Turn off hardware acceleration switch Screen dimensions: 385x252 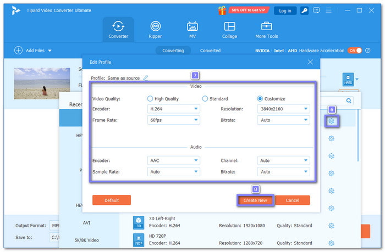coord(355,51)
